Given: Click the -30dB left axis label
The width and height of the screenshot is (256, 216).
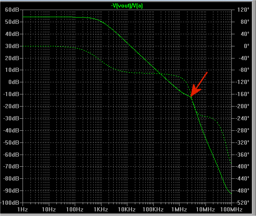Looking at the screenshot, I should 11,118.
